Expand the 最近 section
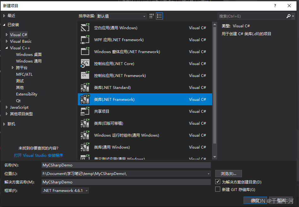Viewport: 299px width, 207px height. click(x=4, y=16)
